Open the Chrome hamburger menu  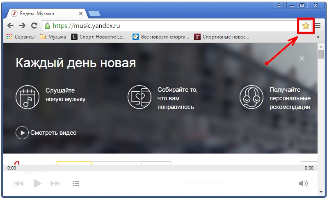click(318, 26)
